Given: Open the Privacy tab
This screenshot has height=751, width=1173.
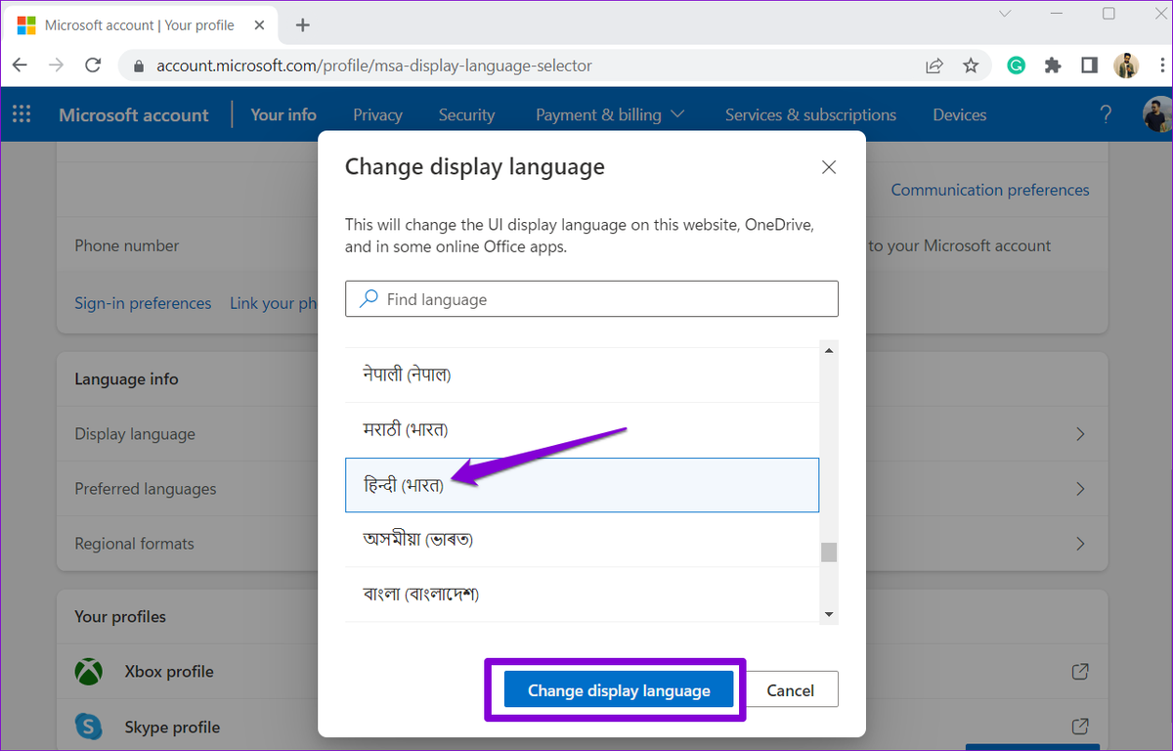Looking at the screenshot, I should [x=377, y=114].
